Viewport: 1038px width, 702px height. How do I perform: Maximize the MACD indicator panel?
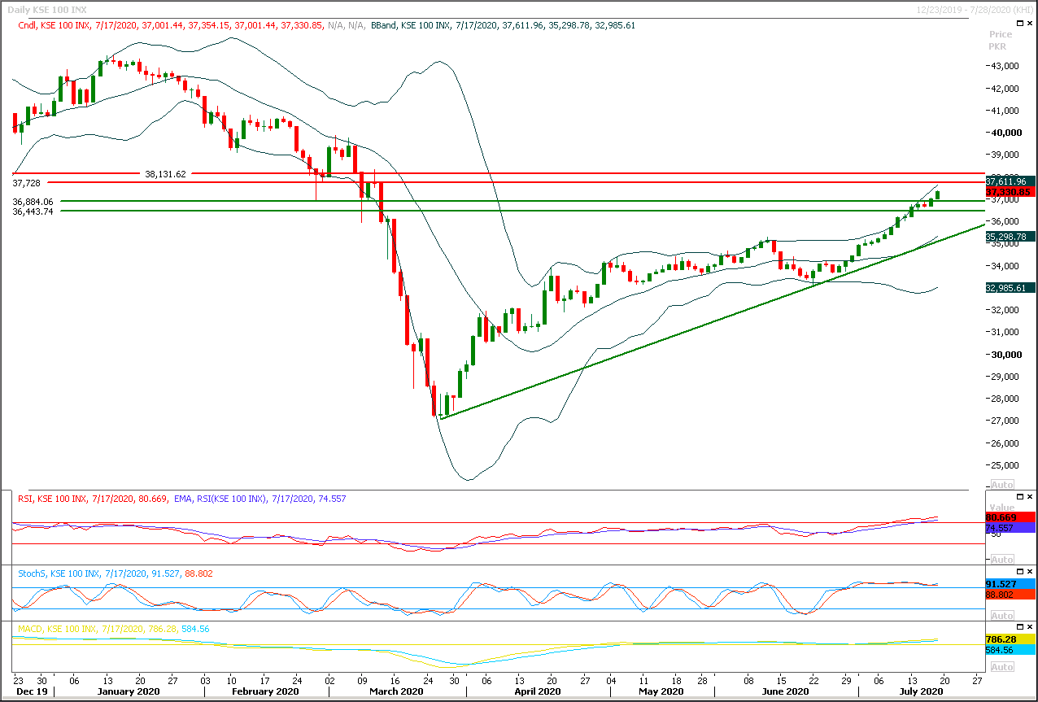pyautogui.click(x=1020, y=628)
